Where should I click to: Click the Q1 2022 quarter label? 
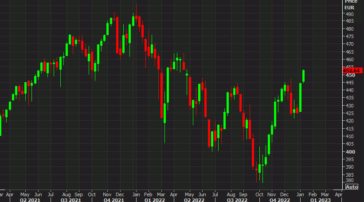click(155, 200)
